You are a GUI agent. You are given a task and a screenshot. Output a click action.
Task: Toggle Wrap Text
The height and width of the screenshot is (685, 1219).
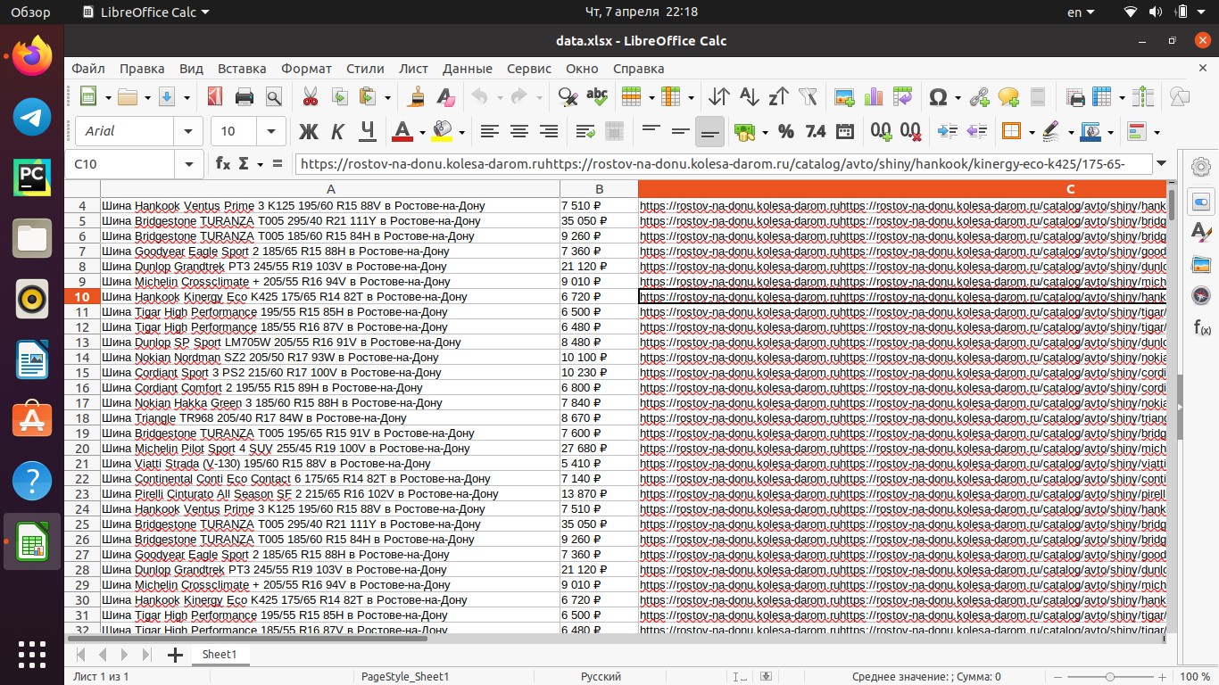click(585, 131)
